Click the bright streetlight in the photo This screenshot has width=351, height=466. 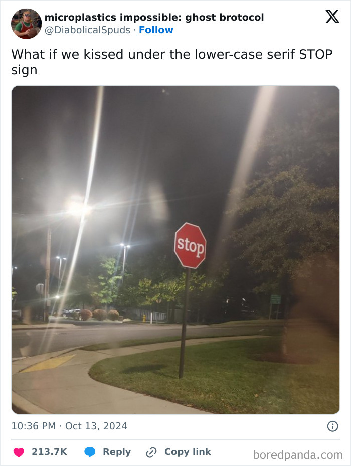tap(77, 207)
